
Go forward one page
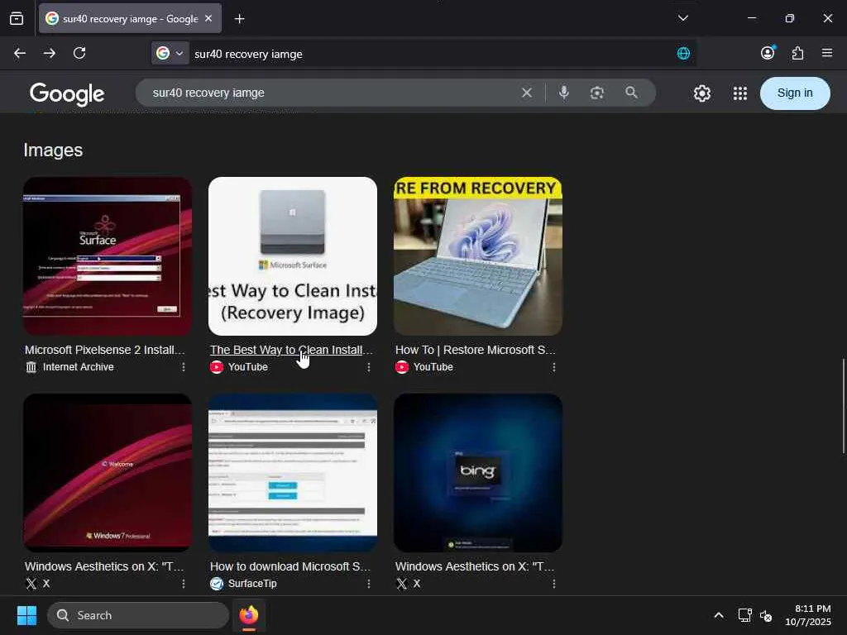click(x=49, y=53)
